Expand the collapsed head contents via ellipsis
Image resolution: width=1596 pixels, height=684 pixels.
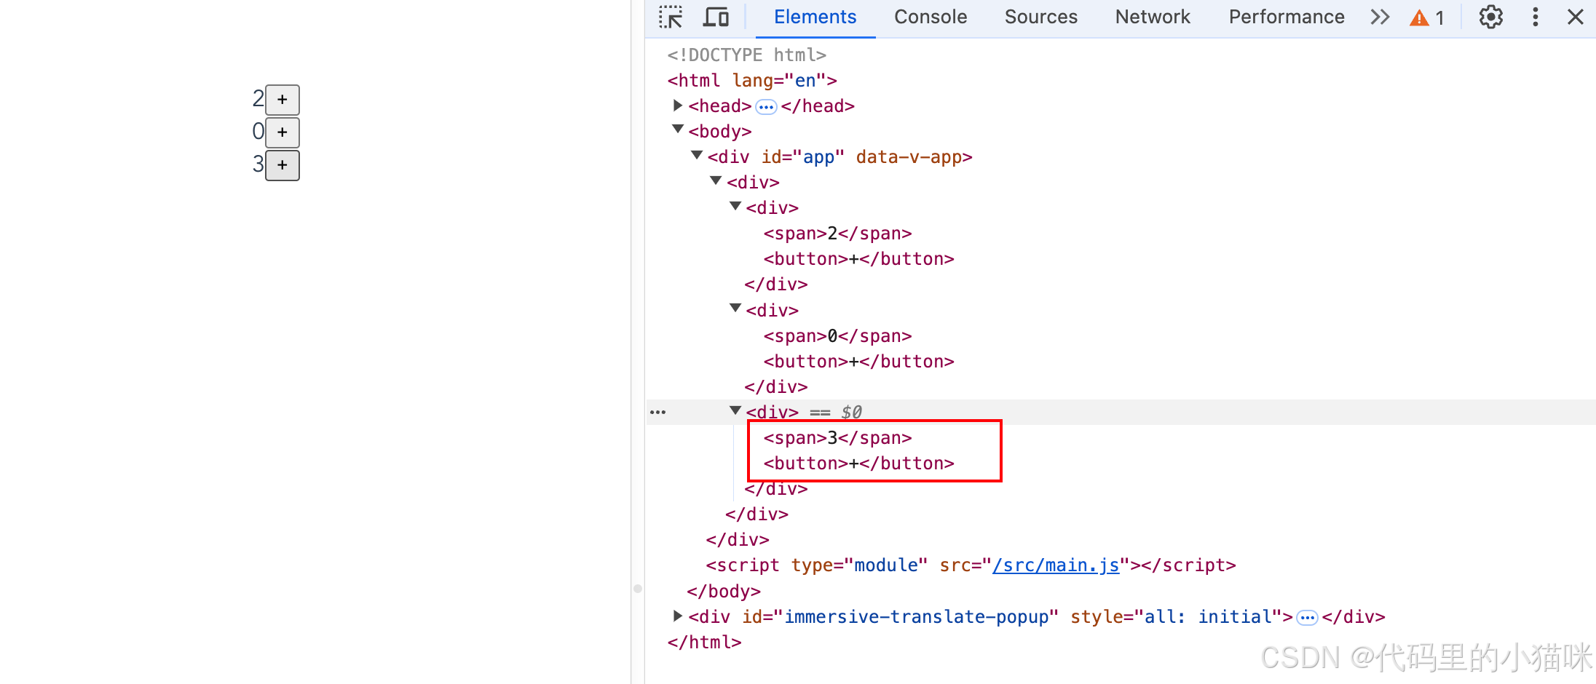point(766,106)
